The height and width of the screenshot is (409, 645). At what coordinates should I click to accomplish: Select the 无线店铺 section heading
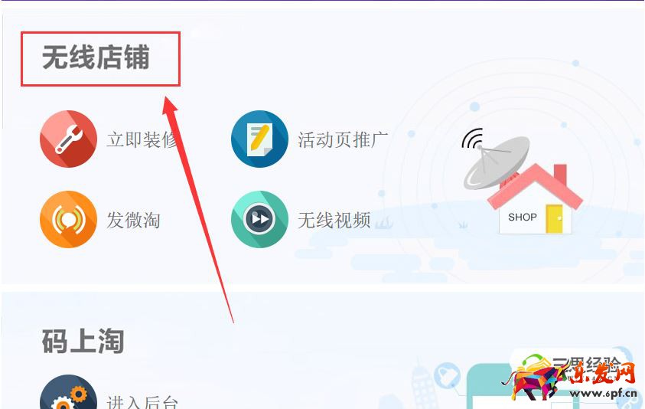(96, 57)
